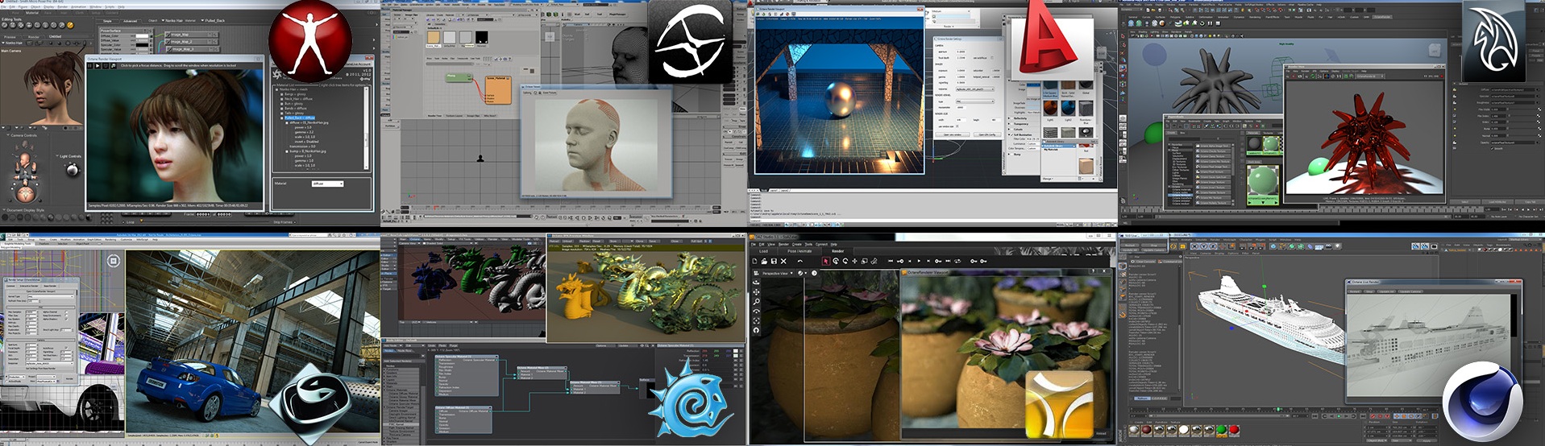1545x446 pixels.
Task: Select green Phong node in Softimage render tree
Action: click(x=459, y=78)
